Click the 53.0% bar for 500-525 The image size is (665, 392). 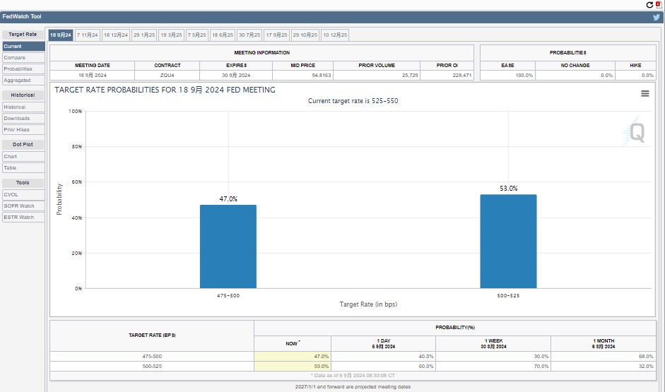click(508, 241)
